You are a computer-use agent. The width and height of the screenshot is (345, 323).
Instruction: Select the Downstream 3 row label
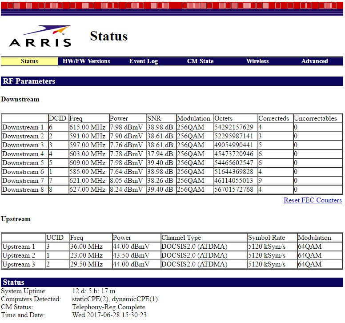(23, 145)
